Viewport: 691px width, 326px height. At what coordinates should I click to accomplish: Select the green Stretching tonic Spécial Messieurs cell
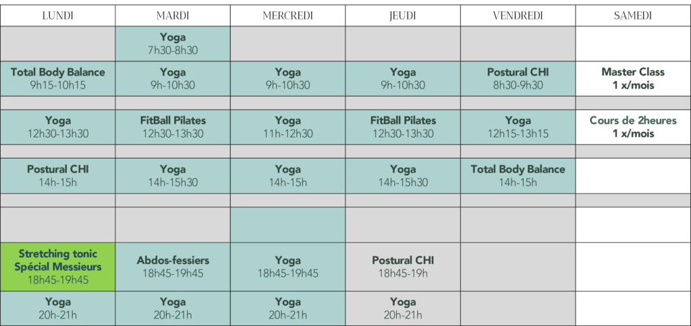click(58, 267)
